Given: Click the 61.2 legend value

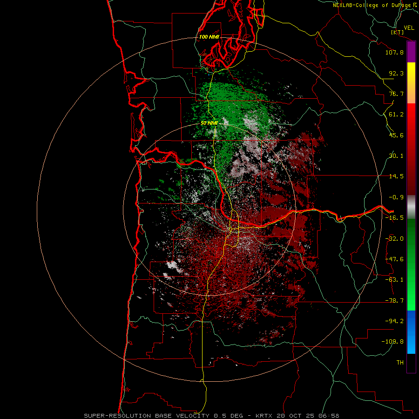Looking at the screenshot, I should point(396,115).
